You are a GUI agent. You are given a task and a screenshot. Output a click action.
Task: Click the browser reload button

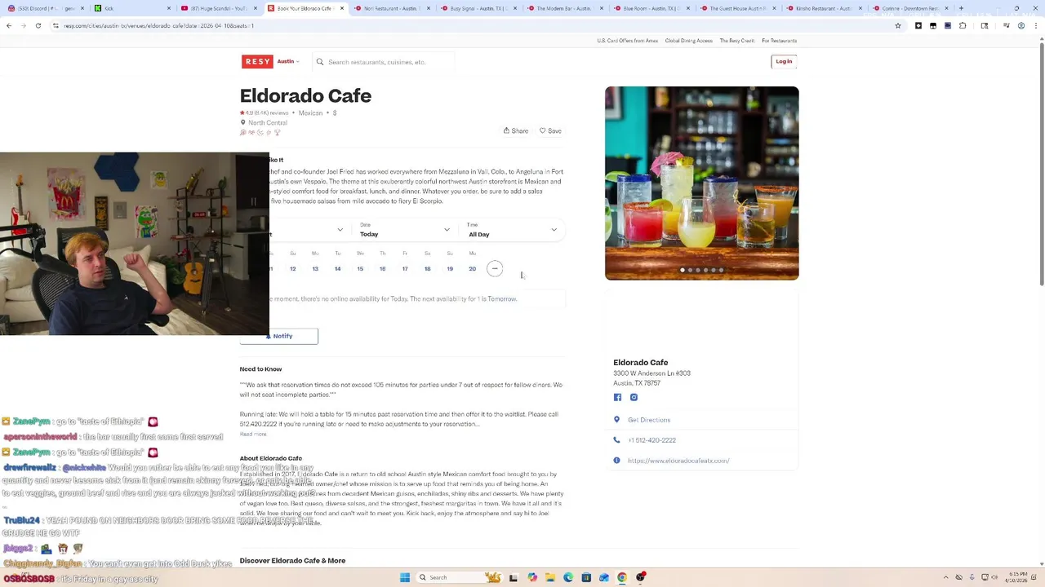38,25
